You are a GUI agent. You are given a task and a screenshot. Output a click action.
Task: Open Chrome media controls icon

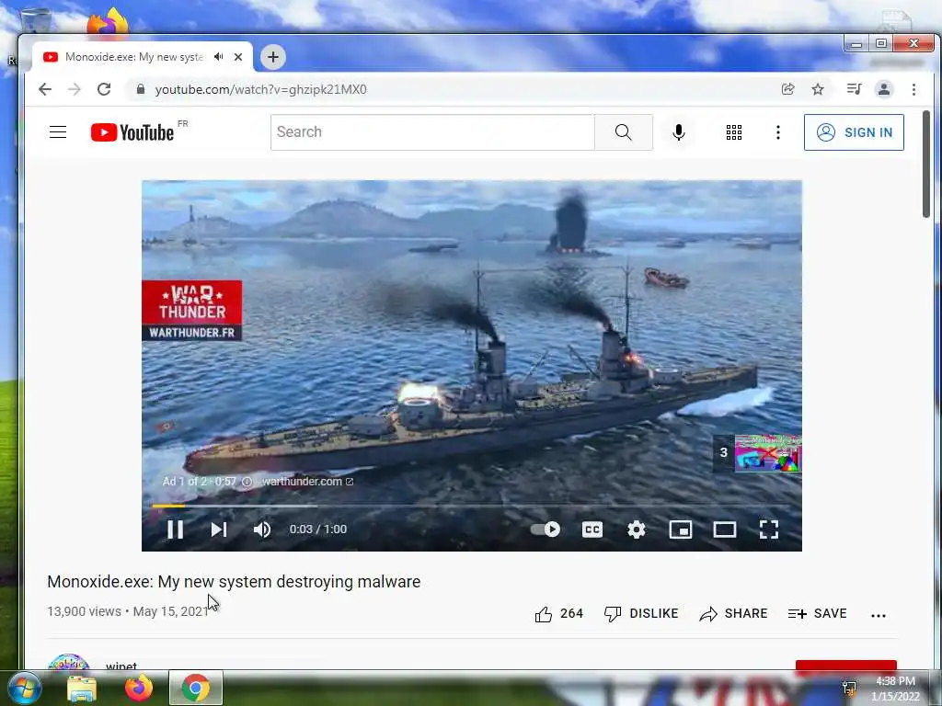point(854,89)
